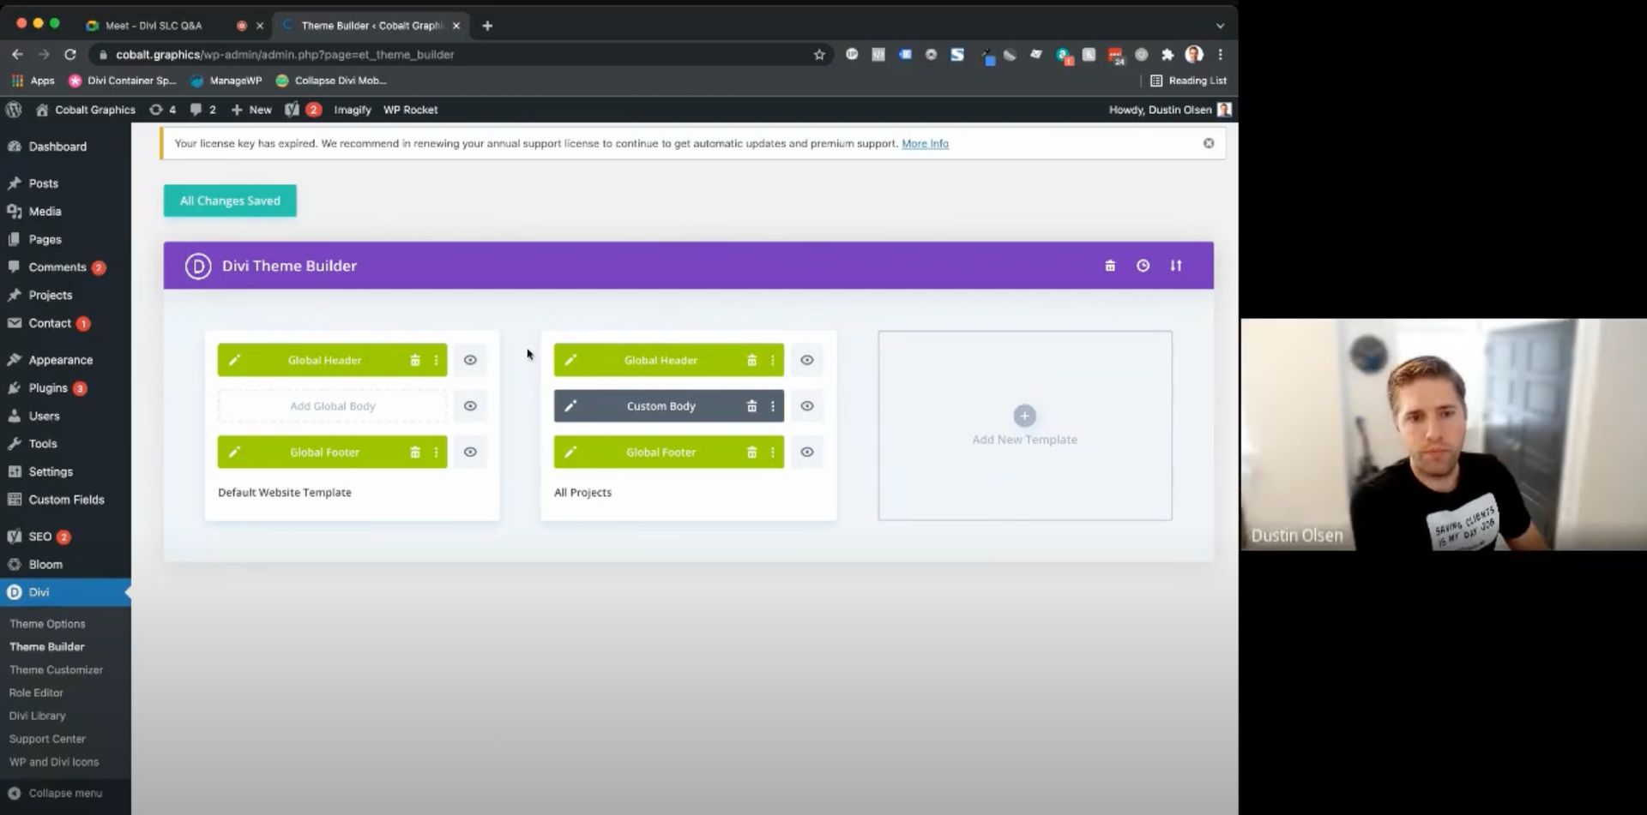
Task: Edit All Projects Global Footer with pencil icon
Action: point(570,452)
